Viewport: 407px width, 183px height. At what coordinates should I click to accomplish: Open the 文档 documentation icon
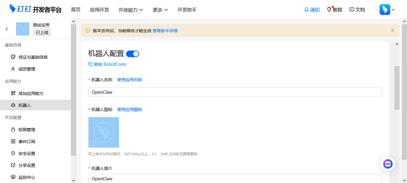(x=352, y=10)
